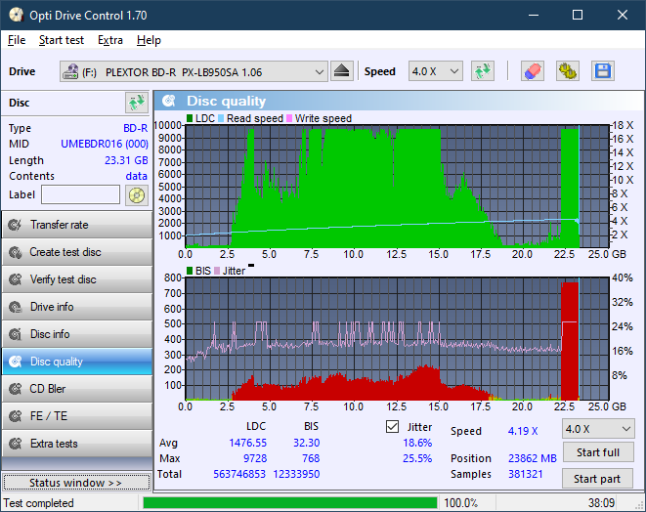Click the disc Type value BD-R
The height and width of the screenshot is (512, 646).
(136, 128)
